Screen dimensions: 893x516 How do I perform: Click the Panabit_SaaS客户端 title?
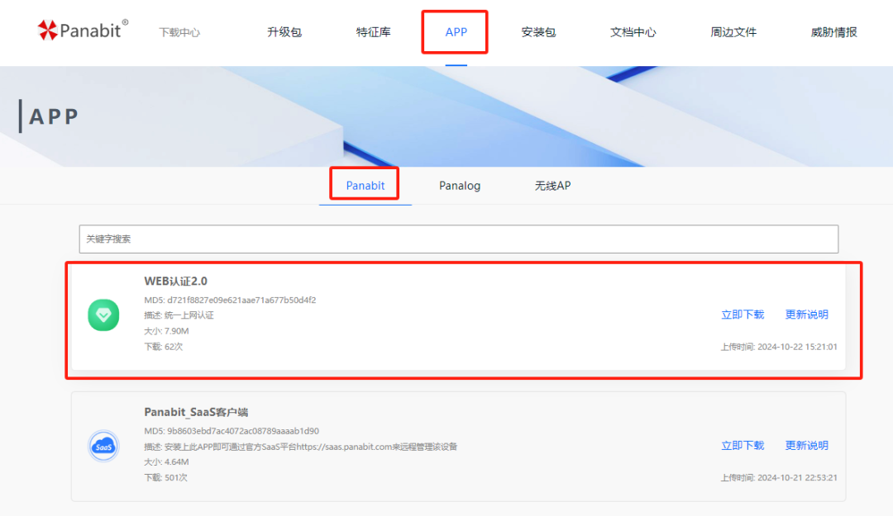click(x=196, y=412)
